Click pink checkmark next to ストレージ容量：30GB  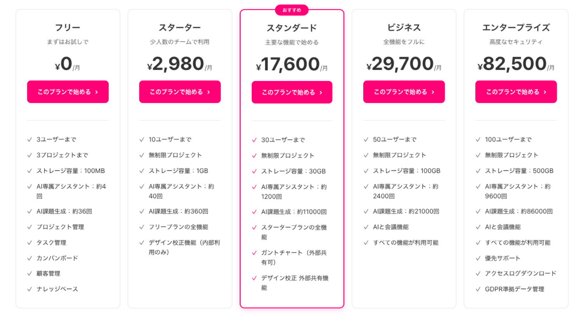[x=255, y=171]
